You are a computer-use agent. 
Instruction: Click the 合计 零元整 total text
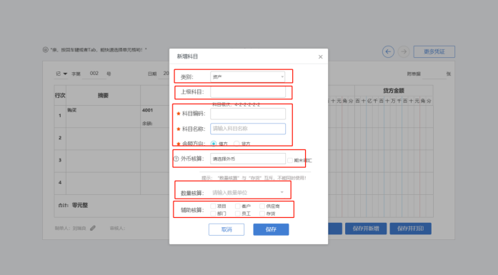[73, 206]
